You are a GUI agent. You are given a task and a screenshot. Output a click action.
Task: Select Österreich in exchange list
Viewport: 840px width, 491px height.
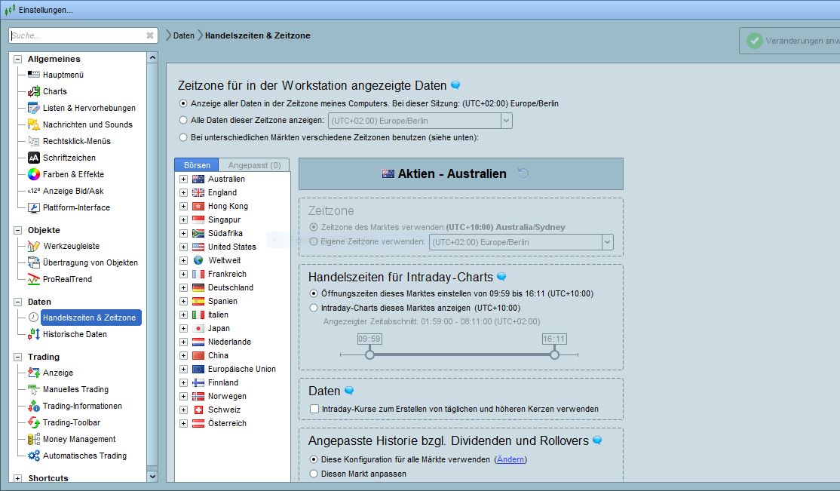point(227,423)
